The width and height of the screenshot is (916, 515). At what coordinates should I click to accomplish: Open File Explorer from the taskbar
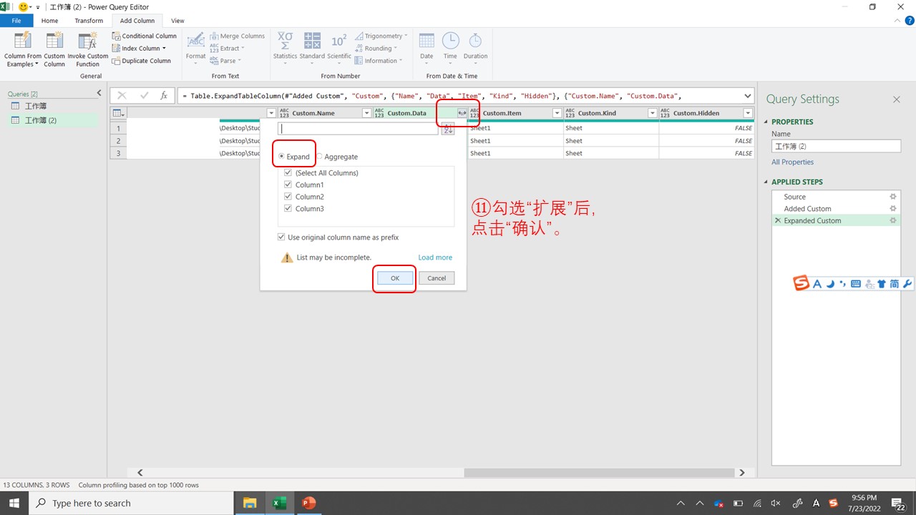point(250,503)
